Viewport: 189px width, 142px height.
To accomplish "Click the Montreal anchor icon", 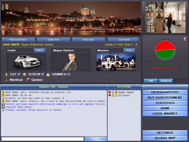I will coord(6,80).
